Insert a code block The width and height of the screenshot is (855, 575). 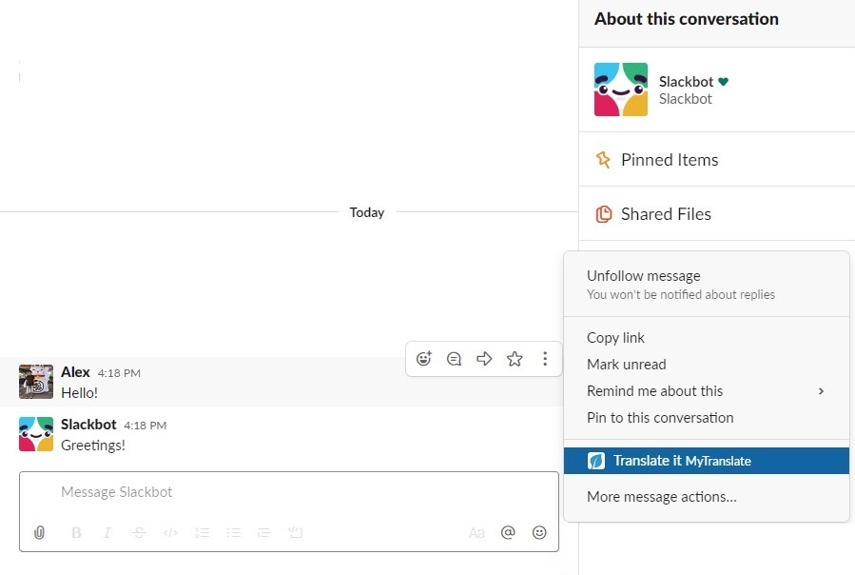[x=295, y=532]
